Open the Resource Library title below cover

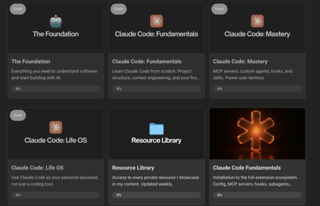pyautogui.click(x=133, y=168)
